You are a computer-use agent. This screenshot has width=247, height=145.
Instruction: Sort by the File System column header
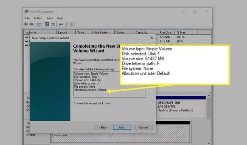pos(103,32)
